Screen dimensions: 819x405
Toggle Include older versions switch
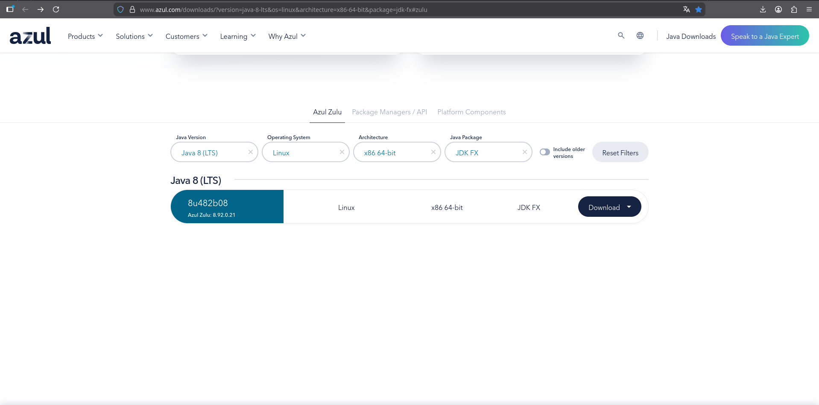545,152
